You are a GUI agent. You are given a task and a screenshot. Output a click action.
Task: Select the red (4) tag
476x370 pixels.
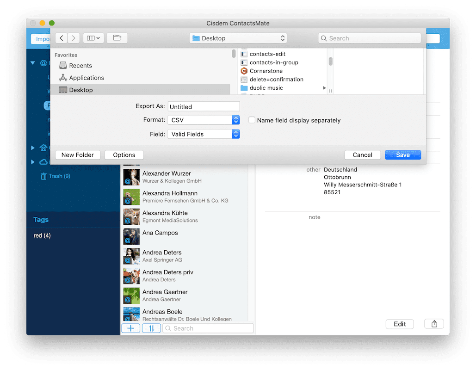[x=42, y=235]
